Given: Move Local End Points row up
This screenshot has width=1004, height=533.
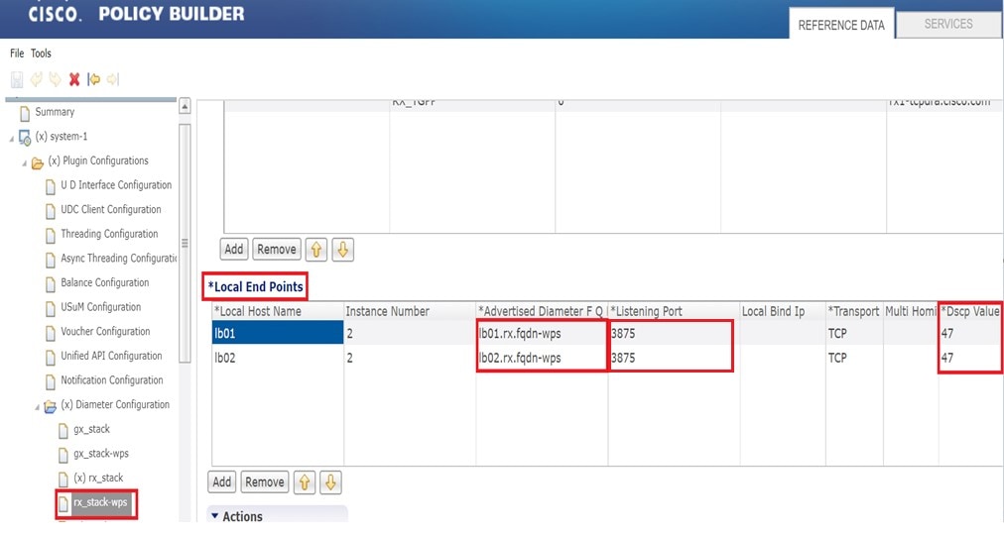Looking at the screenshot, I should pyautogui.click(x=305, y=481).
